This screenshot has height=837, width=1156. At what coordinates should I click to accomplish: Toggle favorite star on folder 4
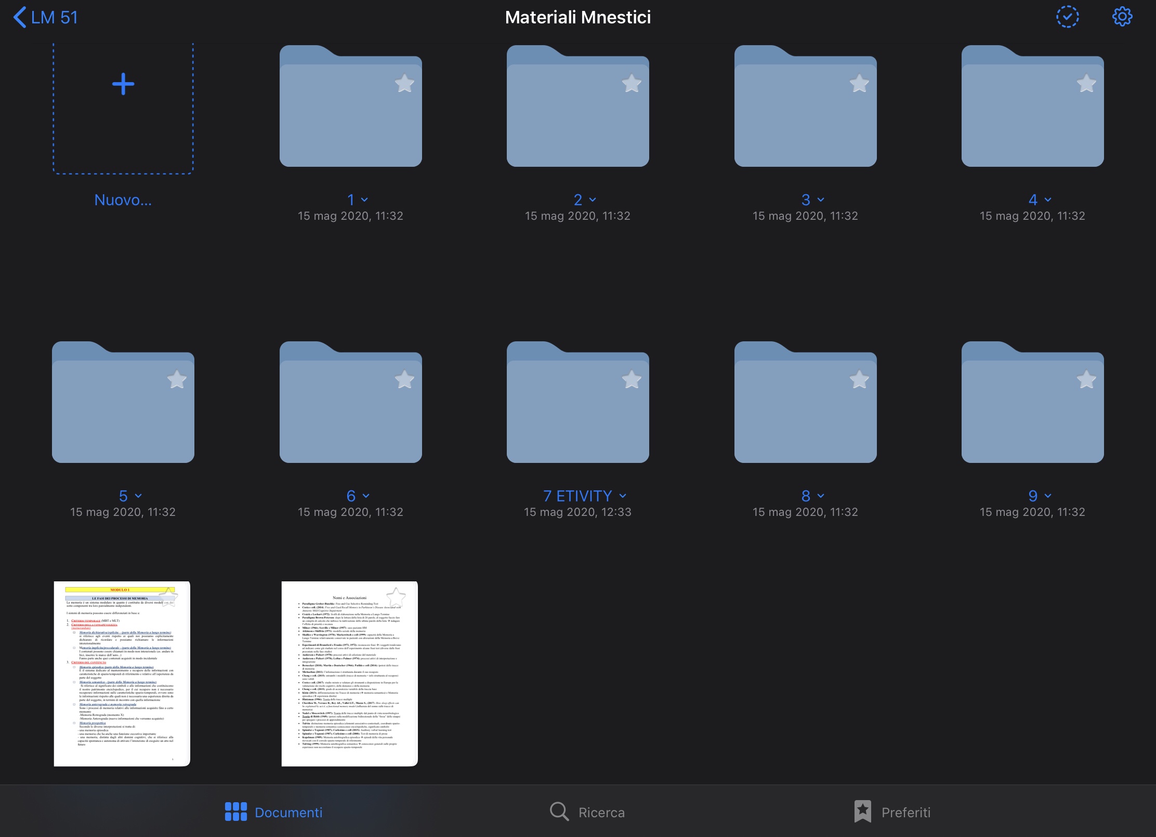(1086, 83)
